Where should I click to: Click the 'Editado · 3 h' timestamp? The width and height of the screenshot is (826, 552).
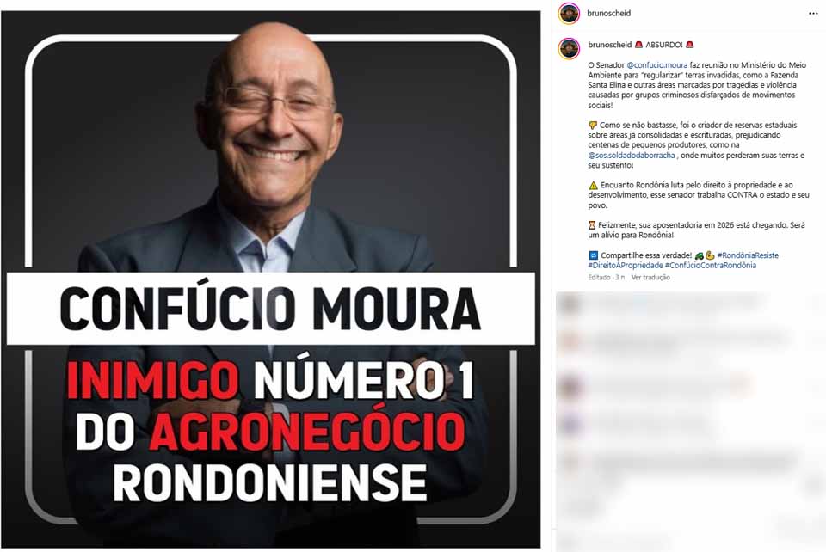(607, 278)
